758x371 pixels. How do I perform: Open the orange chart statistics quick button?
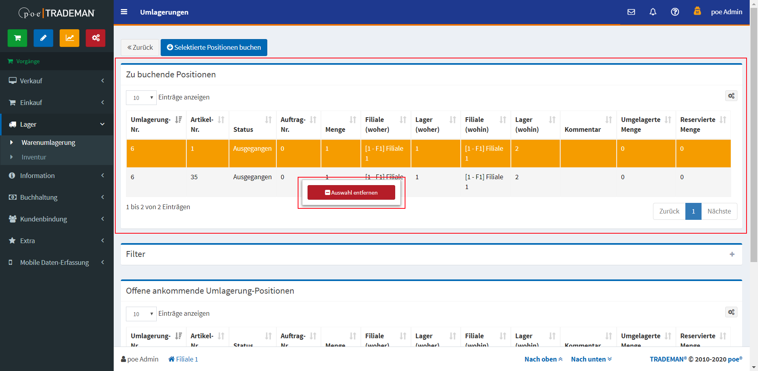click(x=69, y=38)
